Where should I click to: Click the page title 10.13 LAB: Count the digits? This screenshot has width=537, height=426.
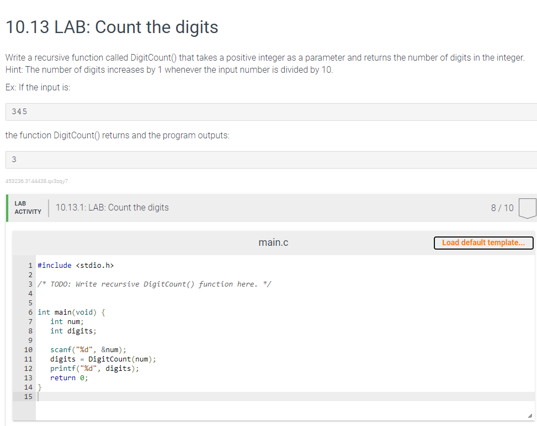[x=112, y=27]
